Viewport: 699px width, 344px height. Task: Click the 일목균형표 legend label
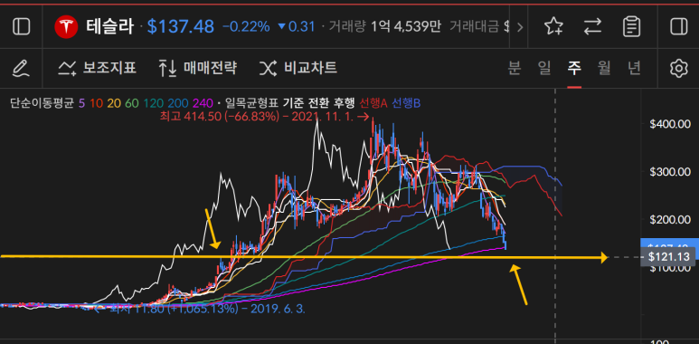[250, 103]
